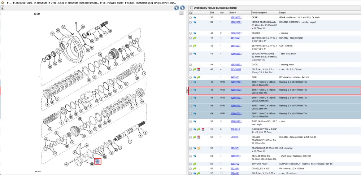This screenshot has width=361, height=175.
Task: Open AGRICULTURAL breadcrumb level
Action: point(24,3)
